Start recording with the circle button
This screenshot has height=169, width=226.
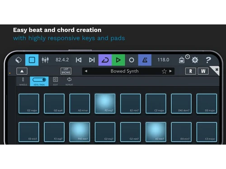(132, 60)
